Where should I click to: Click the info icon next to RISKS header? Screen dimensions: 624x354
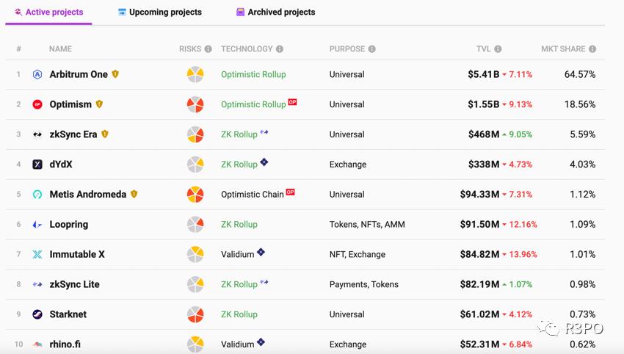tap(208, 49)
